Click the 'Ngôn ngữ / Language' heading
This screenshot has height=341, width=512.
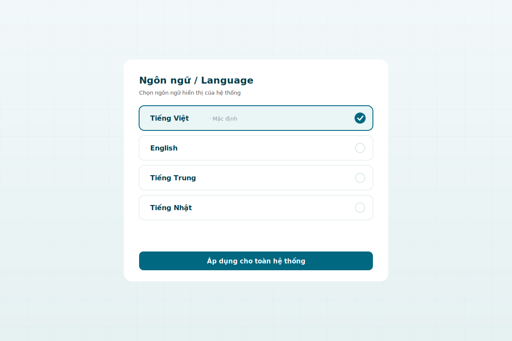pos(196,81)
